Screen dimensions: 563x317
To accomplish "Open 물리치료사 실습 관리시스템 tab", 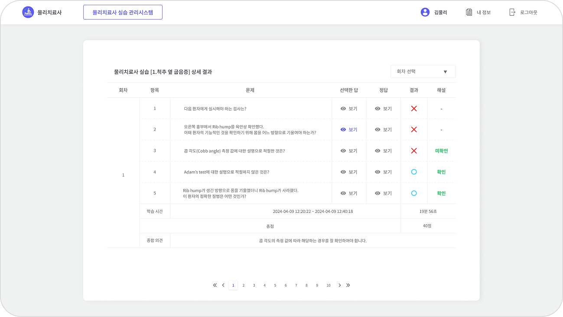I will pos(123,12).
